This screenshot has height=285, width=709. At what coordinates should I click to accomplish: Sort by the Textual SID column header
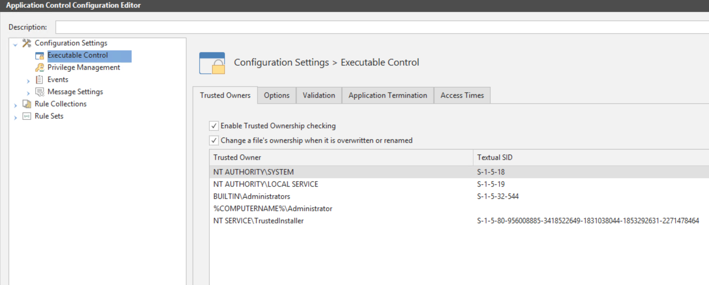tap(494, 158)
